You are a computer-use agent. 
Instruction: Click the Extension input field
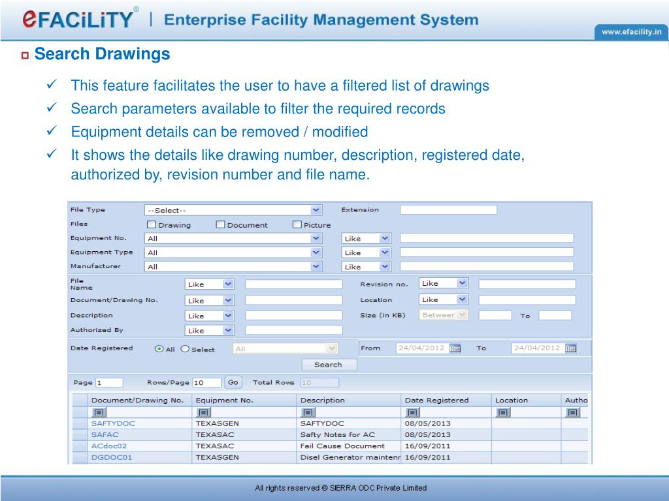click(448, 209)
